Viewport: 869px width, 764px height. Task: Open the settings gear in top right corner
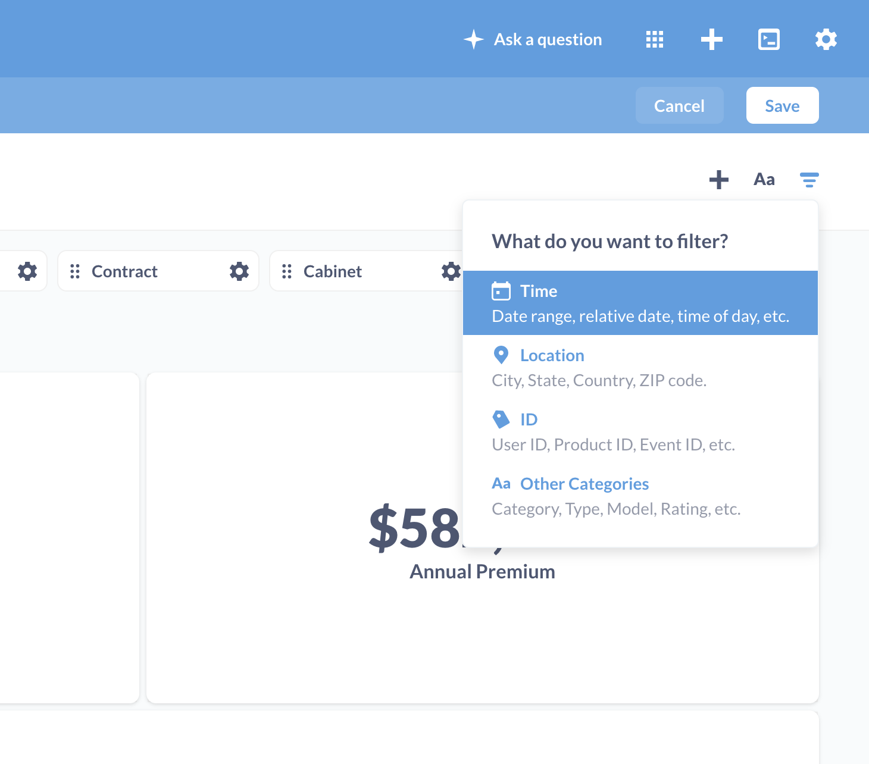826,39
